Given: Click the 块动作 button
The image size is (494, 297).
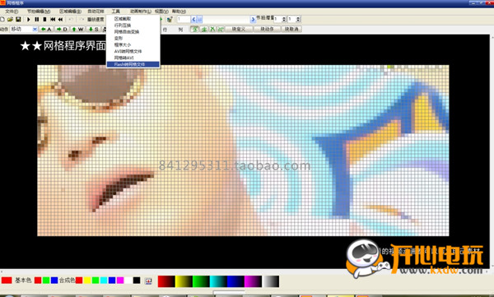Looking at the screenshot, I should (x=267, y=29).
